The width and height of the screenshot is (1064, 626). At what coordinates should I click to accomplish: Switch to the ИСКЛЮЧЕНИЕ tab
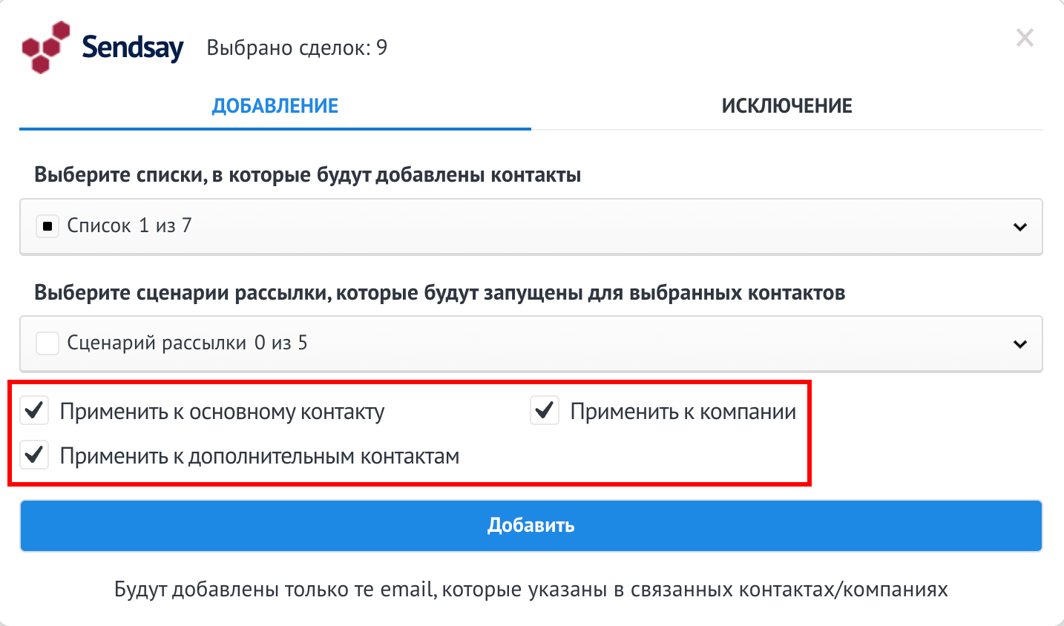point(786,105)
